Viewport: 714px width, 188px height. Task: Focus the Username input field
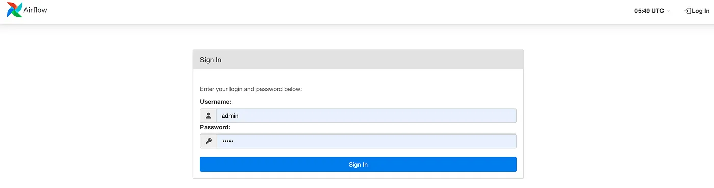click(366, 116)
